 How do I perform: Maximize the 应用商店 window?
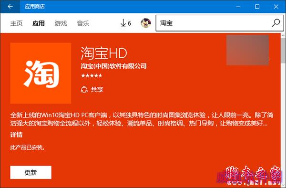pos(257,7)
